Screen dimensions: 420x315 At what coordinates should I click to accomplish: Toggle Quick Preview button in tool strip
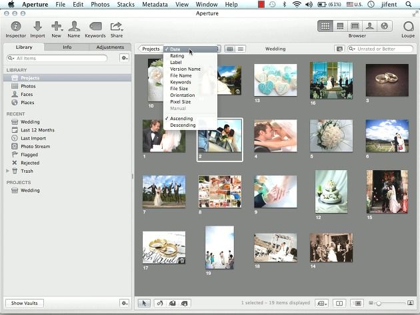[357, 303]
